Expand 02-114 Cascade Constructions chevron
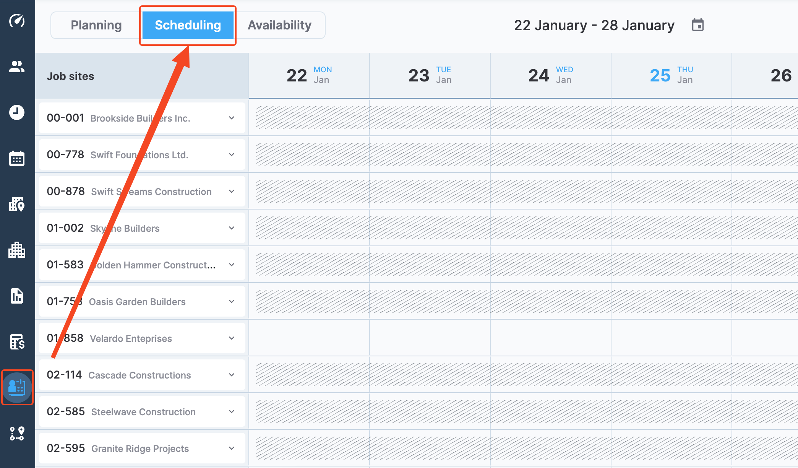 coord(232,375)
